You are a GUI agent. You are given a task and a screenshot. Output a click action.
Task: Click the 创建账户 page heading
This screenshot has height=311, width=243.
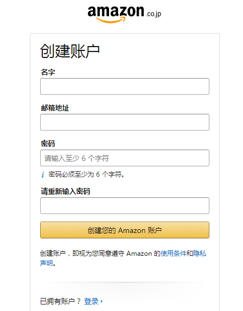(x=70, y=51)
